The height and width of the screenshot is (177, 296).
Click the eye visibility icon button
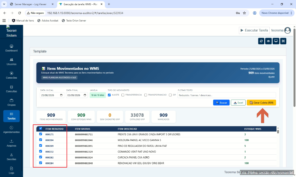pyautogui.click(x=269, y=41)
